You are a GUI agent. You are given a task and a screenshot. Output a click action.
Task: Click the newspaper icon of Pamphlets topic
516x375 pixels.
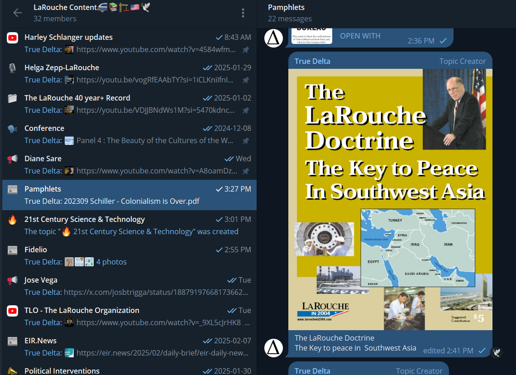point(13,190)
